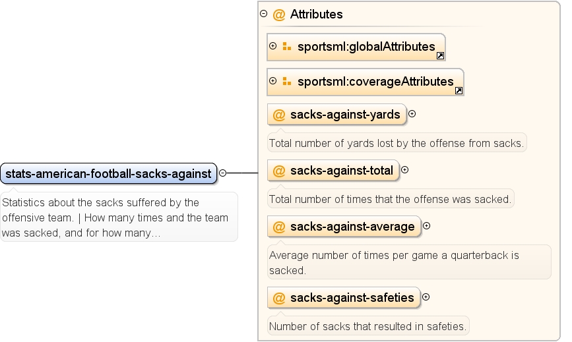Expand sportsml:coverageAttributes group
This screenshot has height=342, width=572.
273,81
